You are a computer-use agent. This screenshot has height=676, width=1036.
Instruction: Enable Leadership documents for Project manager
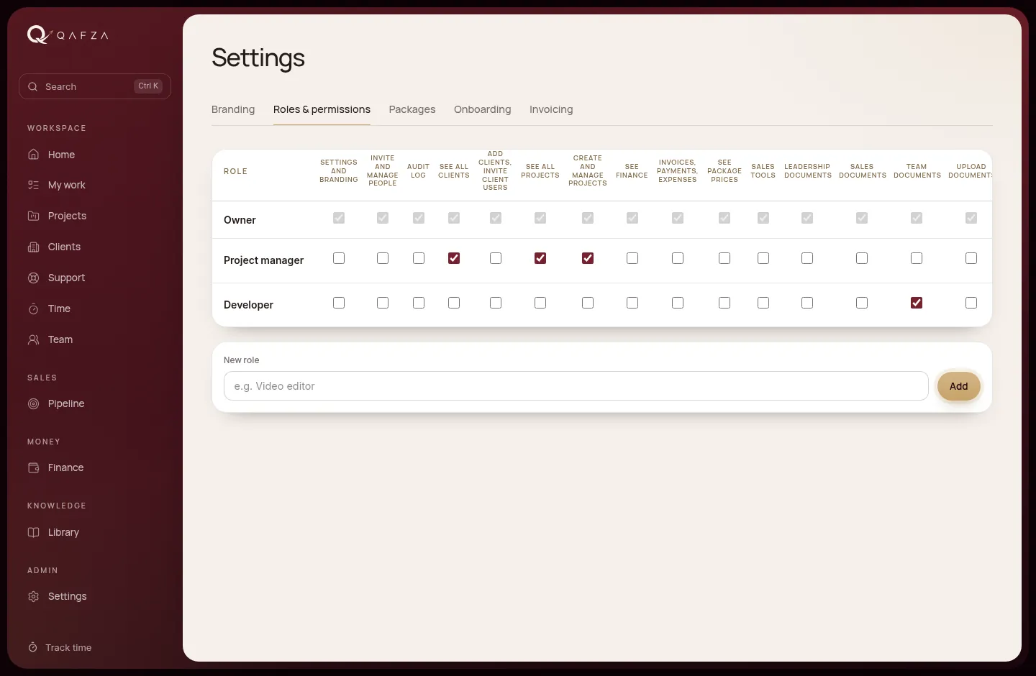point(807,258)
